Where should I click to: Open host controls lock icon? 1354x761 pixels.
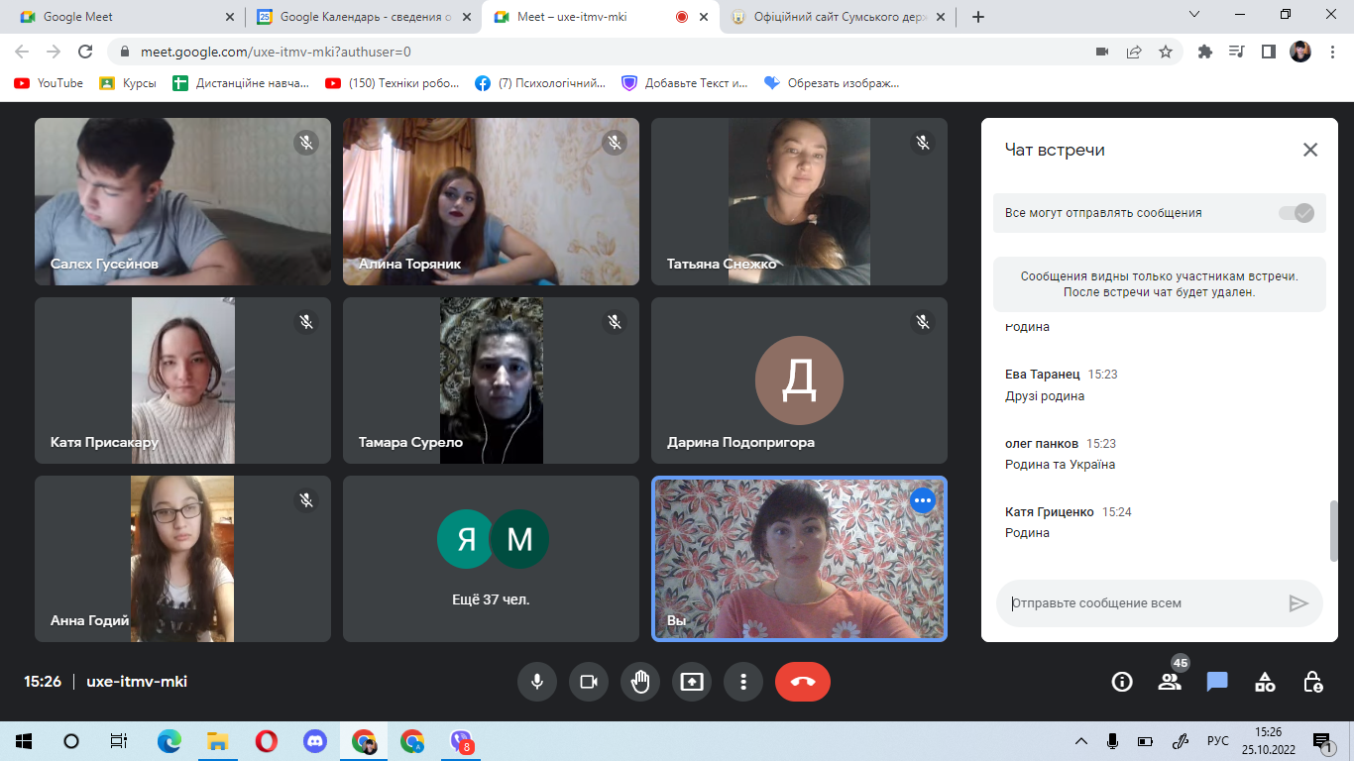click(x=1312, y=682)
